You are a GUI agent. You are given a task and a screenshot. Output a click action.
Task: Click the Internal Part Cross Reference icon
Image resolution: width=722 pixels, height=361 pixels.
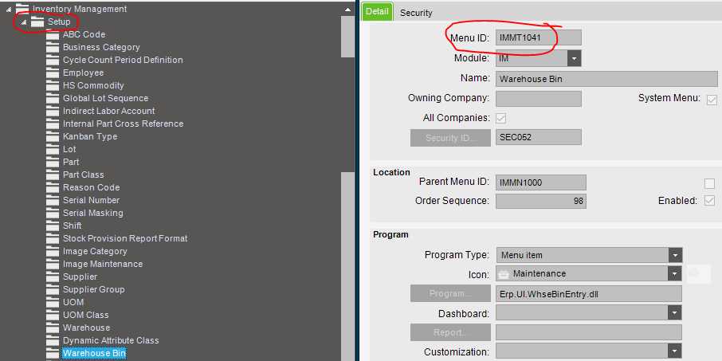pyautogui.click(x=53, y=124)
